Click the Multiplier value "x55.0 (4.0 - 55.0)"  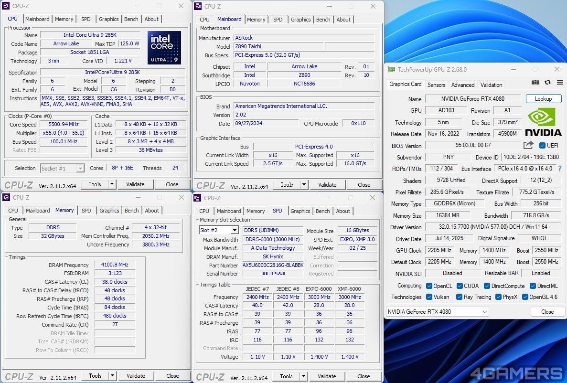point(64,133)
